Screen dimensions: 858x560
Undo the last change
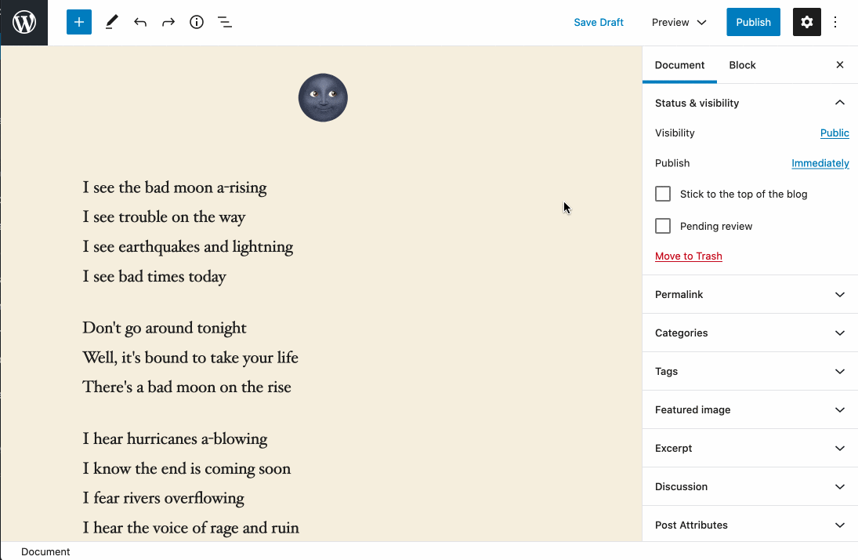click(140, 22)
